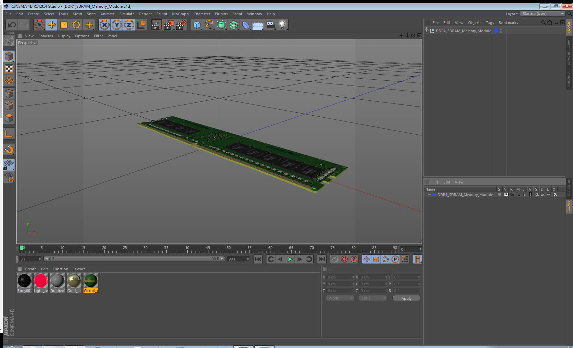Open the Scale mode dropdown
Screen dimensions: 573x348
[x=373, y=298]
